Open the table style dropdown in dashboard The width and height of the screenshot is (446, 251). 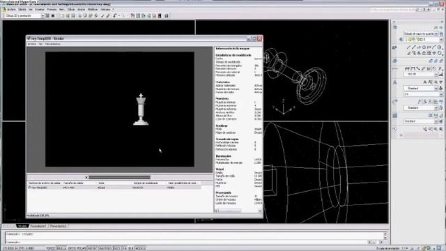[x=436, y=121]
